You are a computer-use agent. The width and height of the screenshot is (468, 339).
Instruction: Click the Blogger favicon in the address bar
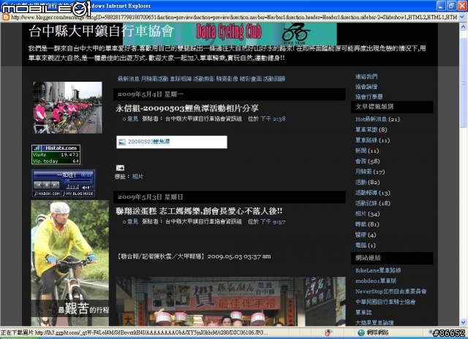[5, 18]
